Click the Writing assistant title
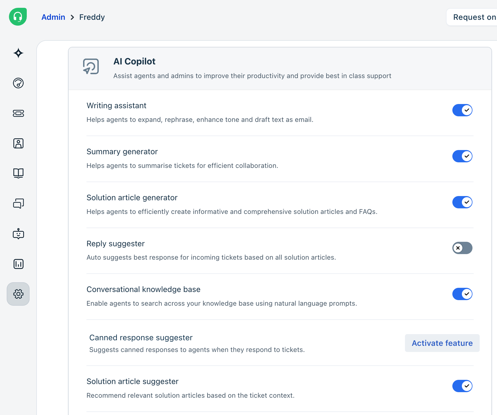 116,105
